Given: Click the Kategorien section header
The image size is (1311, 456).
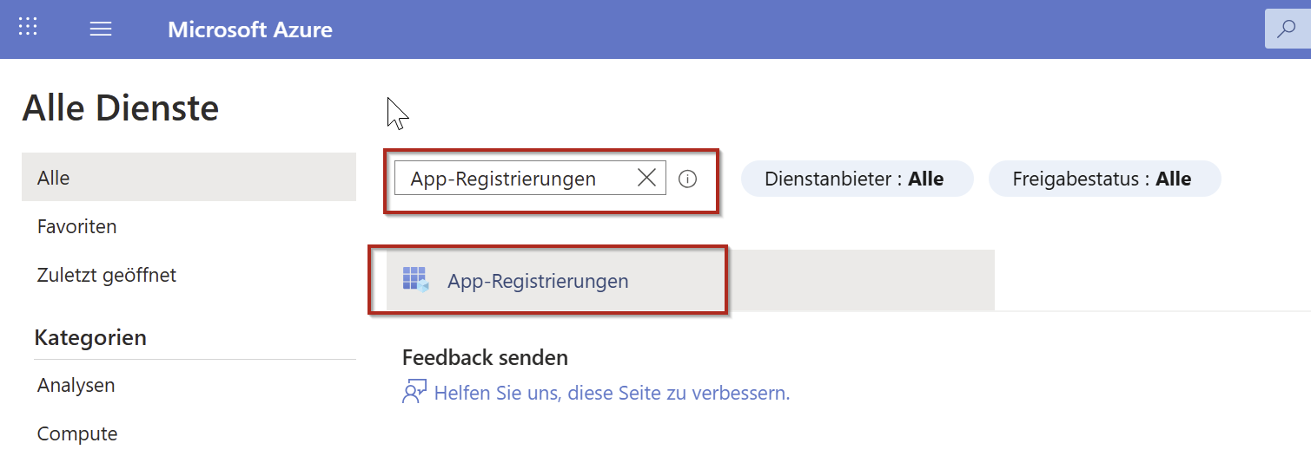Looking at the screenshot, I should 90,337.
